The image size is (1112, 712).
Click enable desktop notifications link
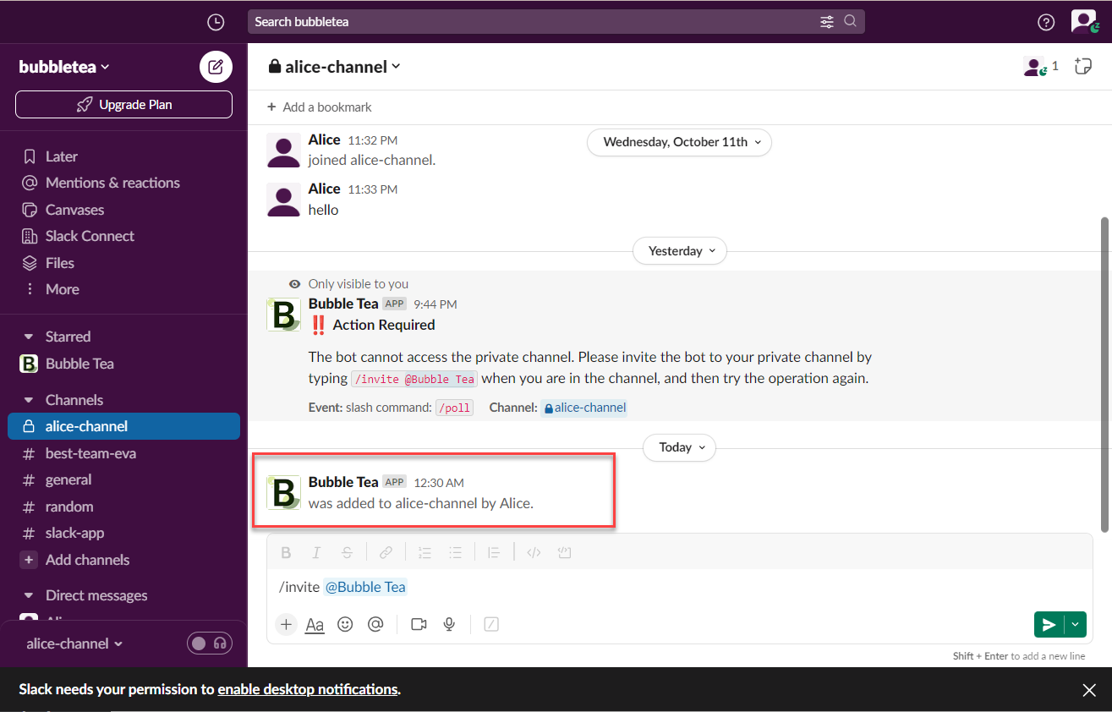pos(308,689)
